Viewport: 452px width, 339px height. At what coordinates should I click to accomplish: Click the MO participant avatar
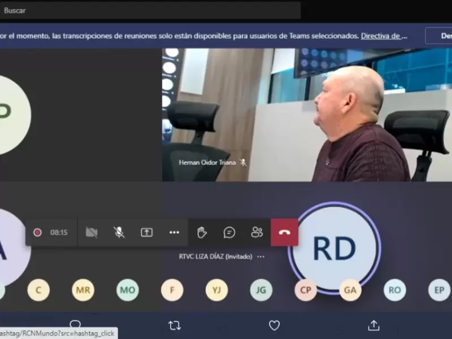128,290
